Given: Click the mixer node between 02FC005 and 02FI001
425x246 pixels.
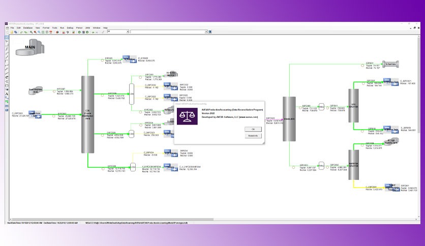Looking at the screenshot, I should click(321, 107).
